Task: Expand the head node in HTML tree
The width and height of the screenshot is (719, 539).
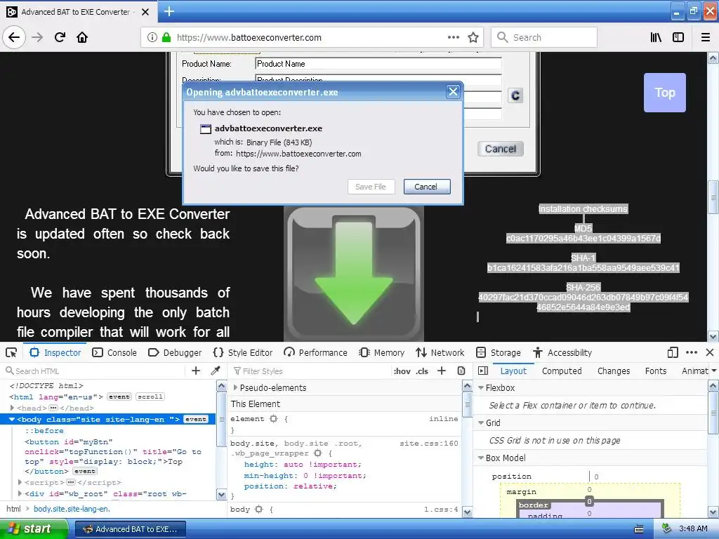Action: pos(13,408)
